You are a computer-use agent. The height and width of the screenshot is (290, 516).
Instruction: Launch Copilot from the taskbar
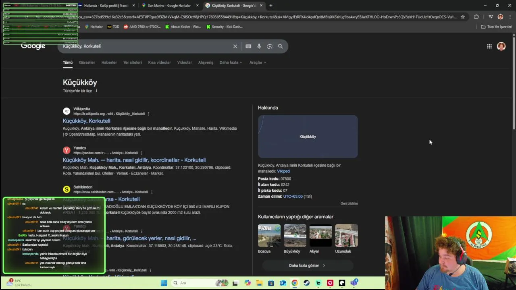tap(248, 283)
